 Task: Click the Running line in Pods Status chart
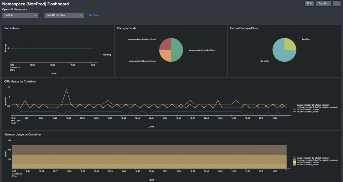[x=50, y=48]
